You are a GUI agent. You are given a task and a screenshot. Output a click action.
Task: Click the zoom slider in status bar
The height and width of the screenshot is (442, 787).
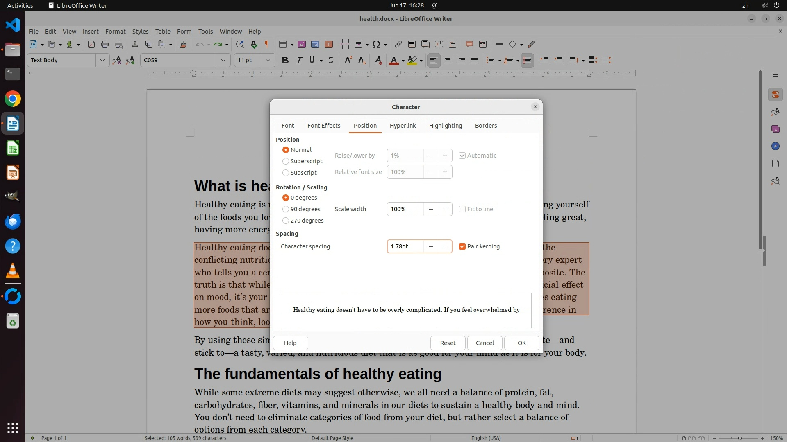pos(739,438)
